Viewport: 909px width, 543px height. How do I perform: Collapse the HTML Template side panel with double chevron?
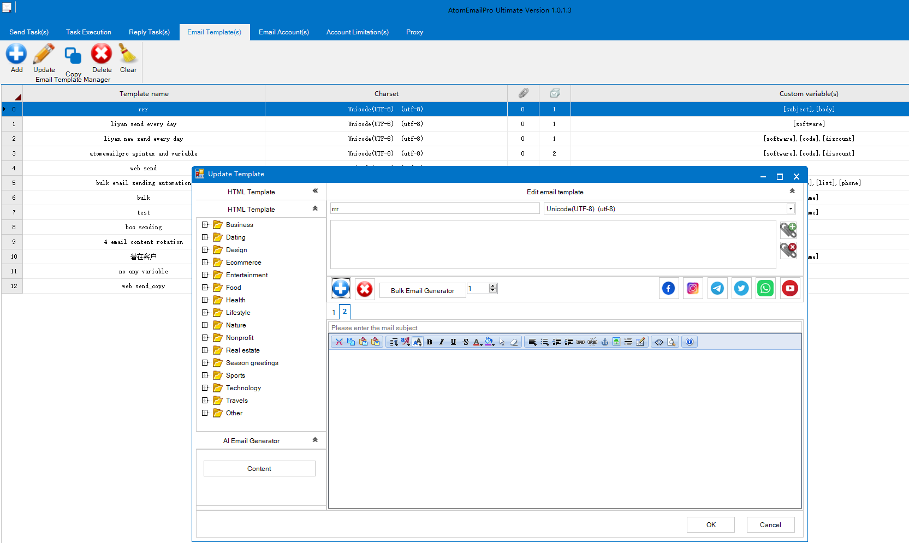[x=315, y=191]
